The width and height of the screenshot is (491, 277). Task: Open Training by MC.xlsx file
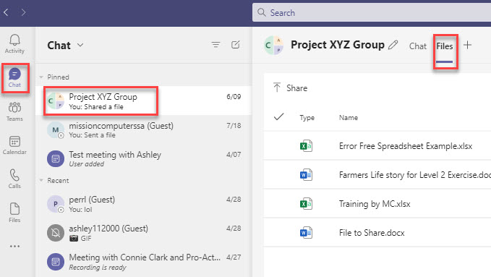pyautogui.click(x=375, y=204)
